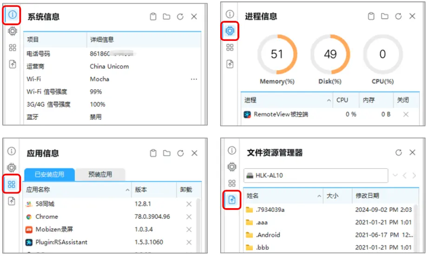Screen dimensions: 427x256
Task: Open System Info sidebar icon in 系统信息 panel
Action: click(12, 15)
